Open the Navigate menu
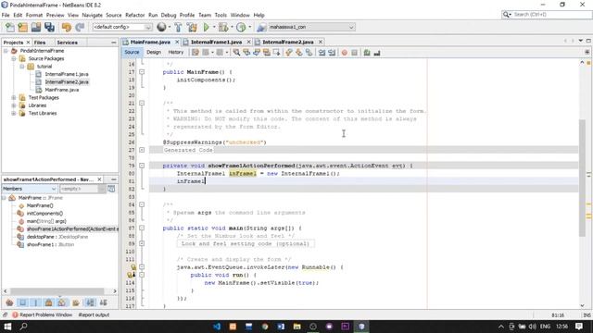This screenshot has height=333, width=593. click(x=93, y=15)
